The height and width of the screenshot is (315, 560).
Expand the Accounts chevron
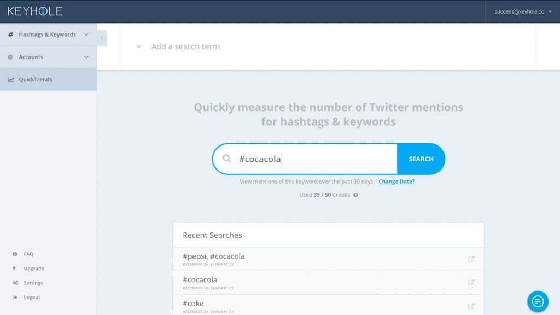click(86, 57)
